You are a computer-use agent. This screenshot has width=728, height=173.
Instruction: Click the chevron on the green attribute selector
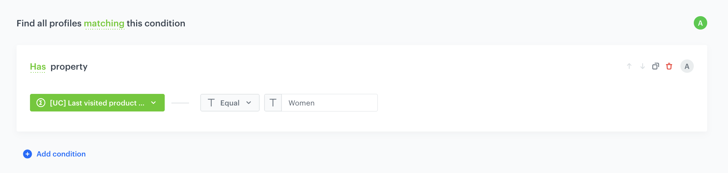(153, 103)
